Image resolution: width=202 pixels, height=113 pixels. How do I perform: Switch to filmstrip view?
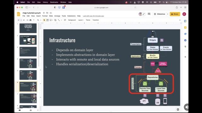(x=20, y=110)
